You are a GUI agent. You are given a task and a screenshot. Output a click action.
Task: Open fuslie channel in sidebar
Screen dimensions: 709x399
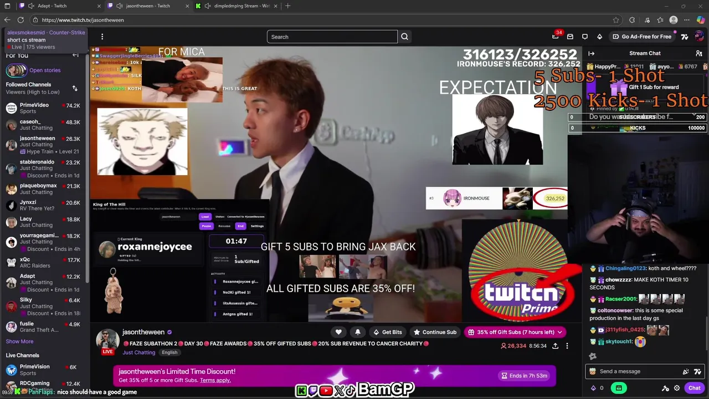pyautogui.click(x=43, y=326)
